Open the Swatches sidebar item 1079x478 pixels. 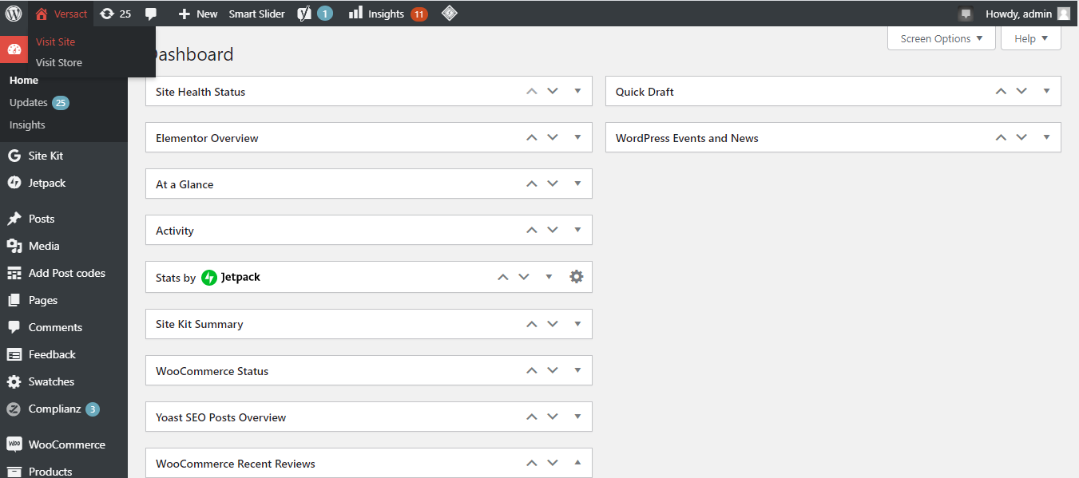[51, 381]
